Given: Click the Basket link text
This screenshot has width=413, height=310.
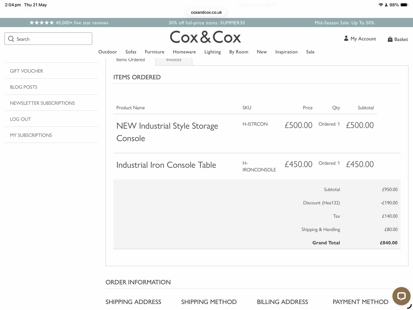Looking at the screenshot, I should pyautogui.click(x=401, y=39).
